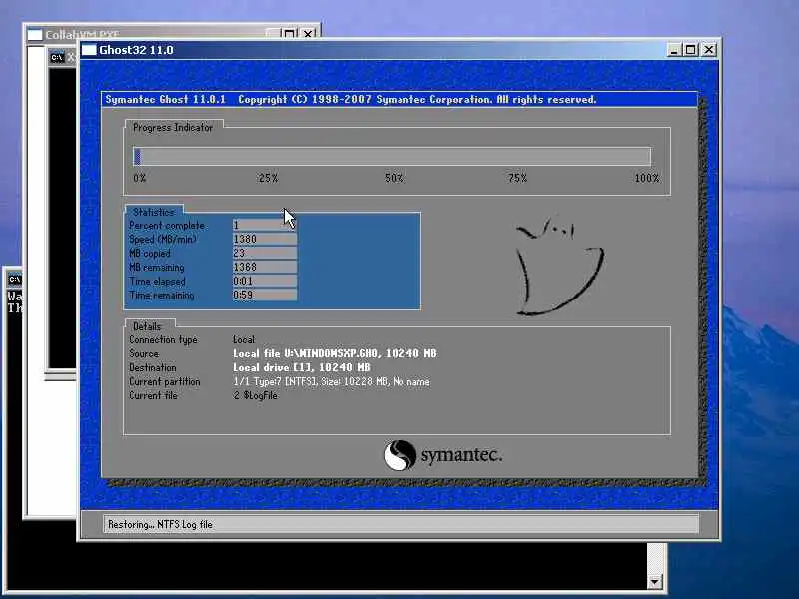Click the Current file '2 $LogFile' text
Viewport: 799px width, 599px height.
tap(256, 395)
